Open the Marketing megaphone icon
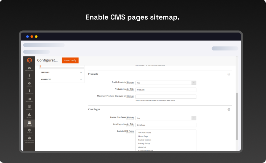Viewport: 266px width, 163px height. (29, 100)
